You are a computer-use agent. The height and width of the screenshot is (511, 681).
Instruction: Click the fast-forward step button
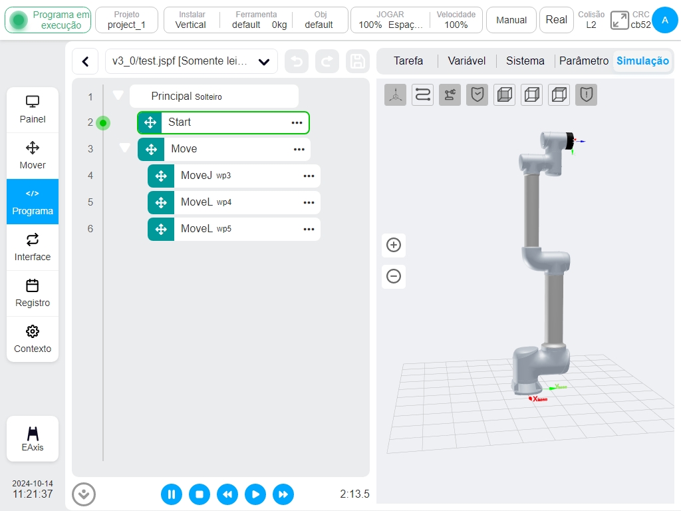(283, 494)
